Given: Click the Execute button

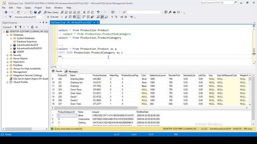Looking at the screenshot, I should pyautogui.click(x=53, y=17).
